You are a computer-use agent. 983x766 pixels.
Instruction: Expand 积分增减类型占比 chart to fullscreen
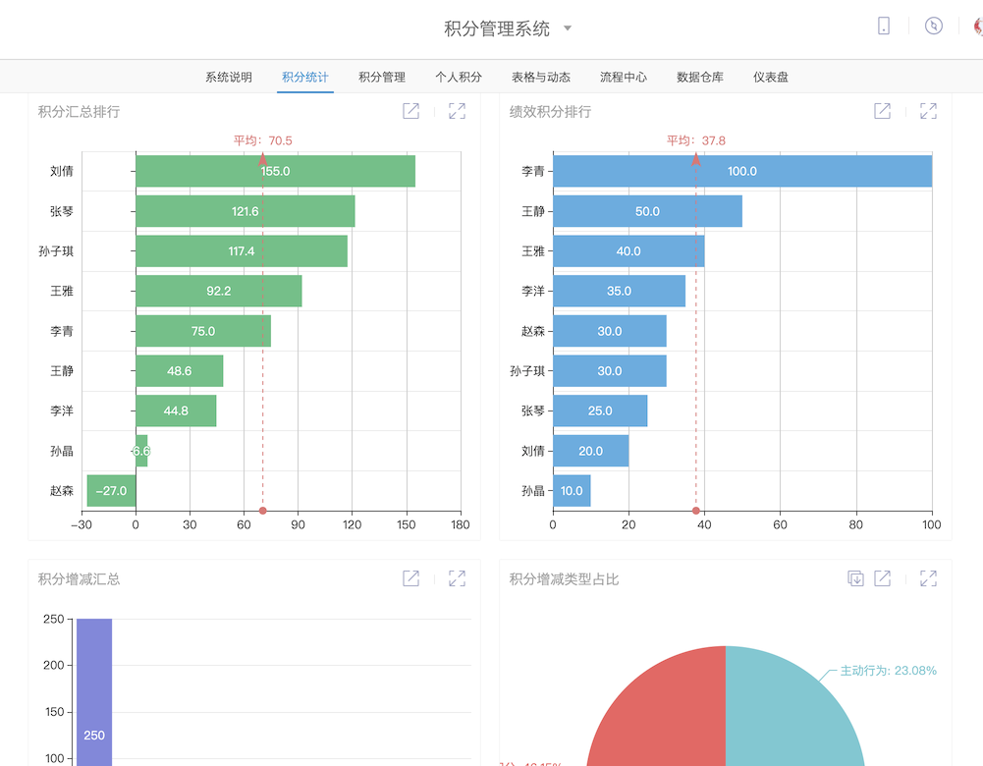click(x=928, y=578)
